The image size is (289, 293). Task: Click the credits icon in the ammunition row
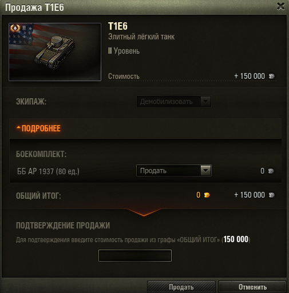click(x=271, y=171)
